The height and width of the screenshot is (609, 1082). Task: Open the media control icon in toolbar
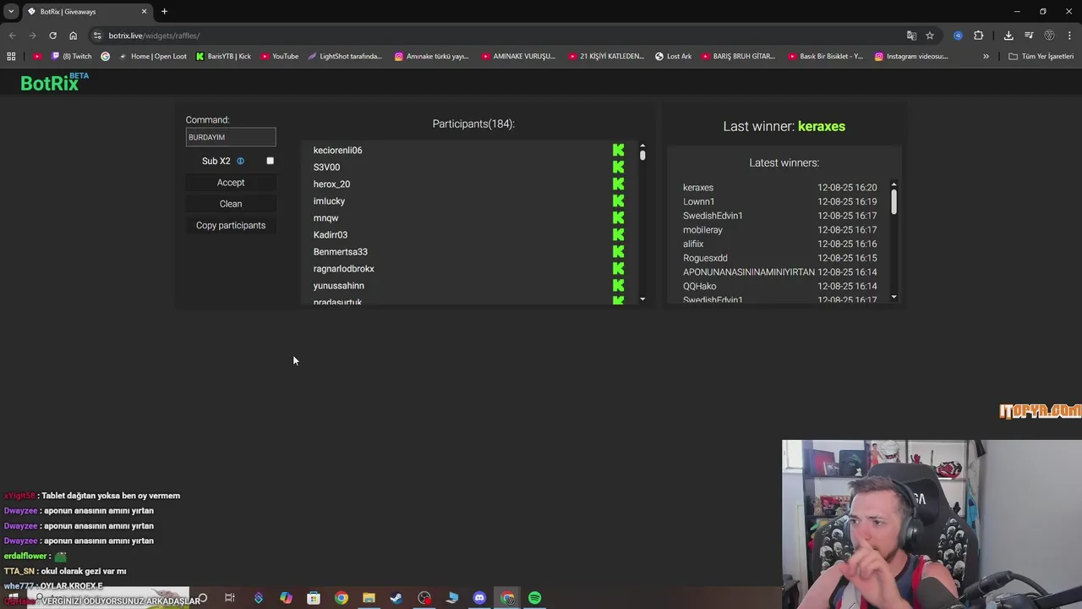tap(1029, 36)
